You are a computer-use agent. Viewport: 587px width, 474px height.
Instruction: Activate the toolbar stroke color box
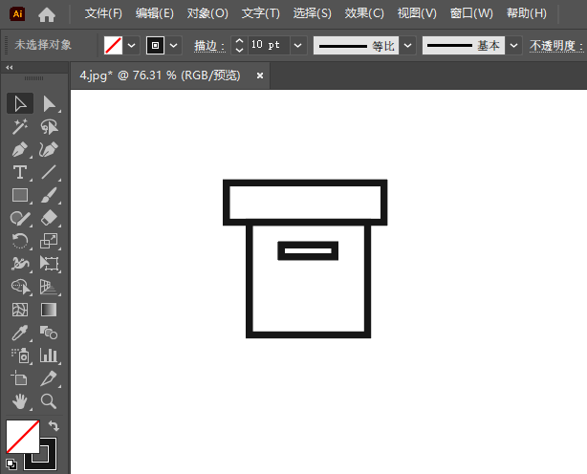(48, 462)
